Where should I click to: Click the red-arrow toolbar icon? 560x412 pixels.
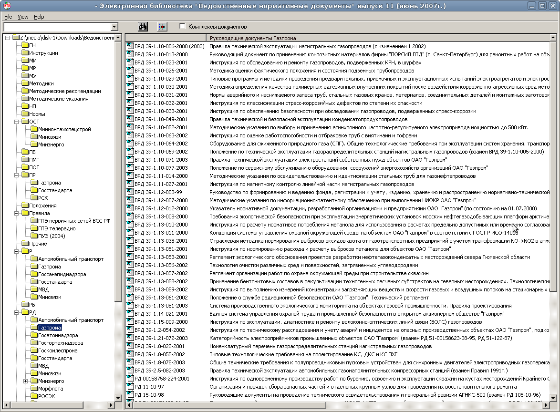(x=162, y=27)
